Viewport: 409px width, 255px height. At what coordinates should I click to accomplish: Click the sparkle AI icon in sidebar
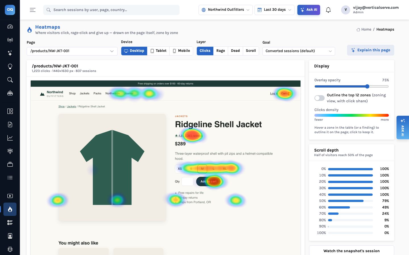[x=10, y=53]
